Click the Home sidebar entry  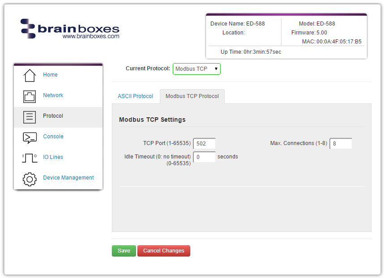point(50,75)
